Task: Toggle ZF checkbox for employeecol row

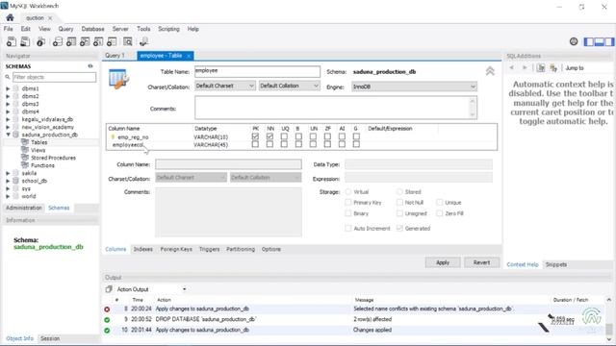Action: click(x=327, y=144)
